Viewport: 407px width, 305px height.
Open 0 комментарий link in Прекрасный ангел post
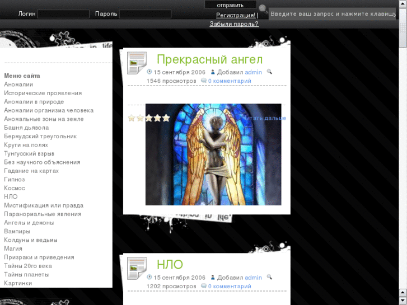click(230, 81)
